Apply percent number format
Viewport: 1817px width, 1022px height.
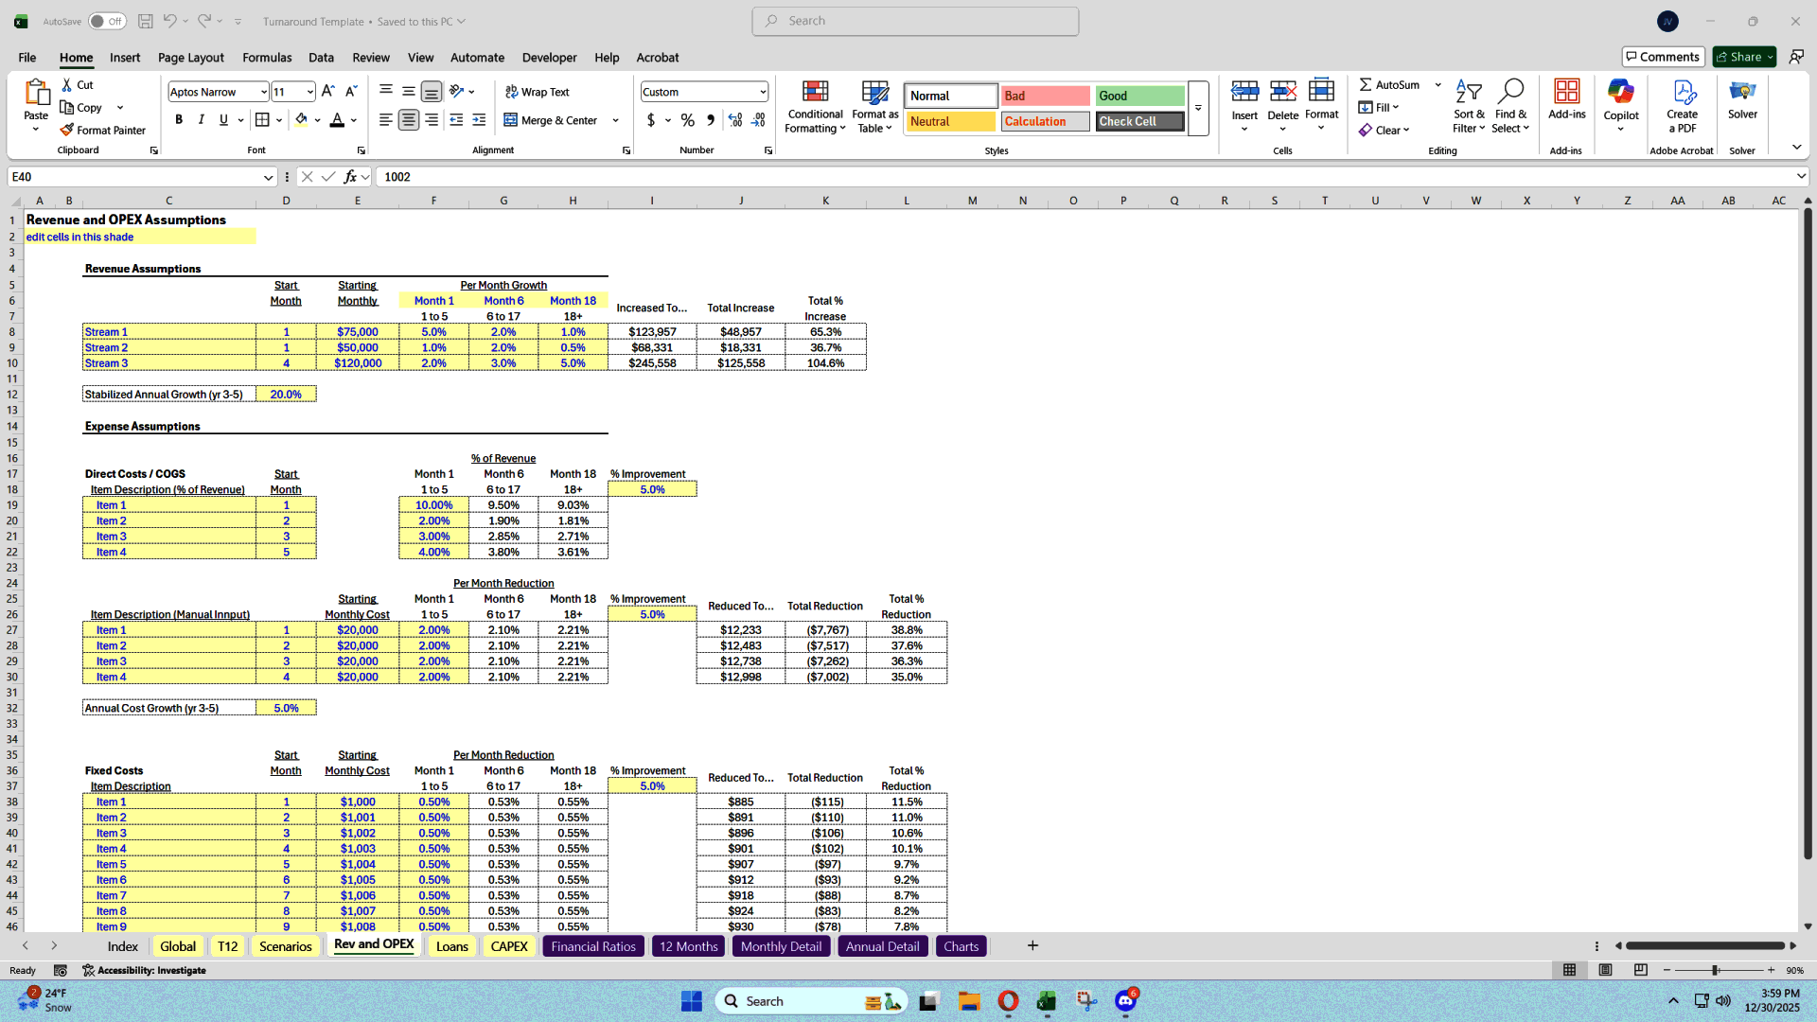tap(687, 121)
